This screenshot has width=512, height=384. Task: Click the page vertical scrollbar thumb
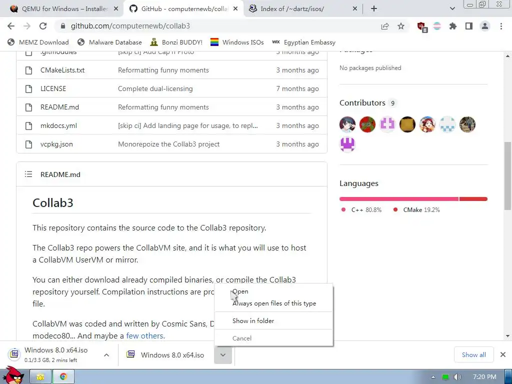pyautogui.click(x=507, y=175)
